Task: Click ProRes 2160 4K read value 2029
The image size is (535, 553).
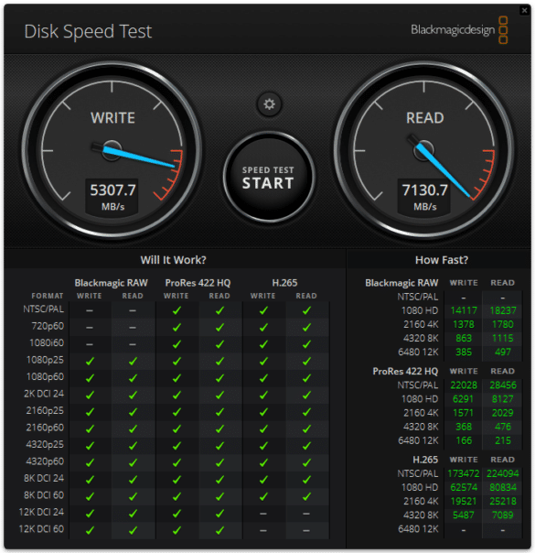Action: [x=503, y=413]
